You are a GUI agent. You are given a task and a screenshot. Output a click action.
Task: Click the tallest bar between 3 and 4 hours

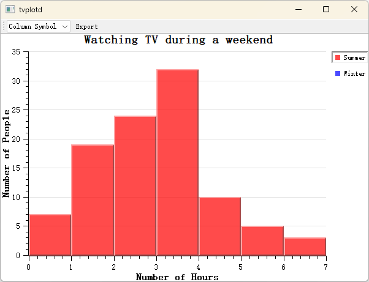point(178,163)
